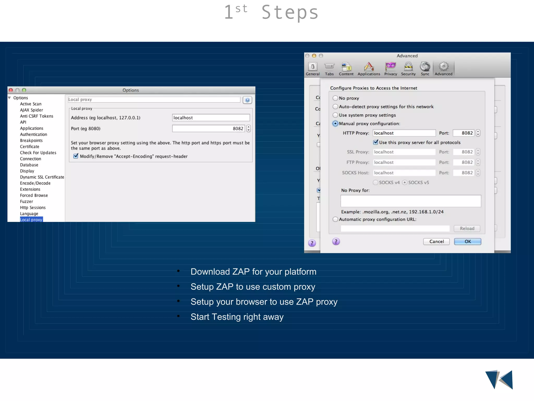Open the Privacy preferences pane
This screenshot has width=534, height=401.
coord(391,69)
